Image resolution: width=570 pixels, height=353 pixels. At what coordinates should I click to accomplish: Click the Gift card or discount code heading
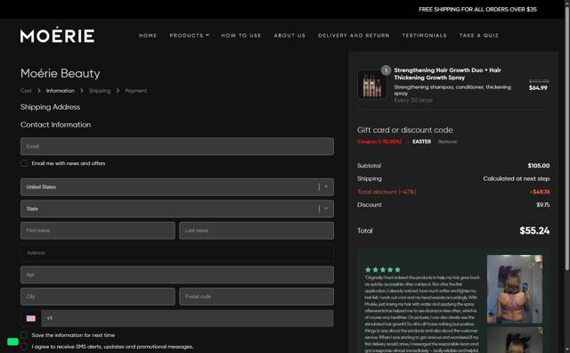[x=405, y=130]
